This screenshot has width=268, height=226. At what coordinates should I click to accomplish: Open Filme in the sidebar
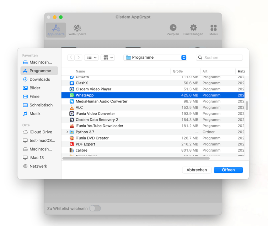(39, 96)
